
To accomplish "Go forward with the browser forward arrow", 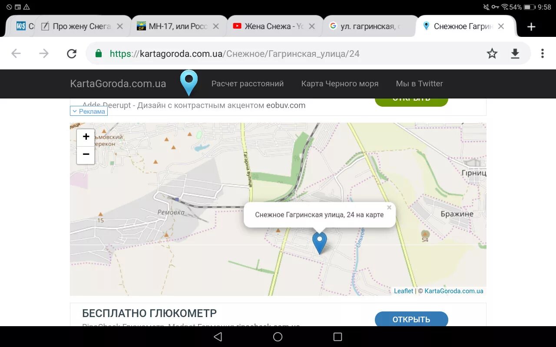I will click(44, 53).
